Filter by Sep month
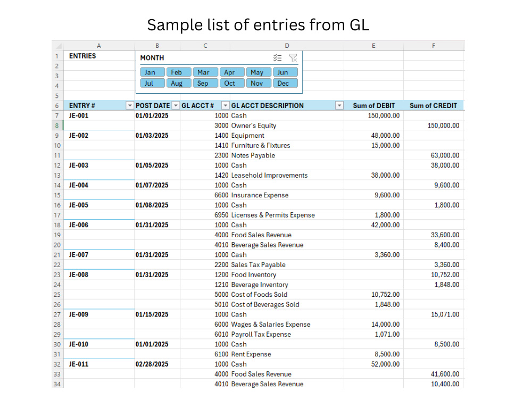Image resolution: width=532 pixels, height=399 pixels. (205, 83)
